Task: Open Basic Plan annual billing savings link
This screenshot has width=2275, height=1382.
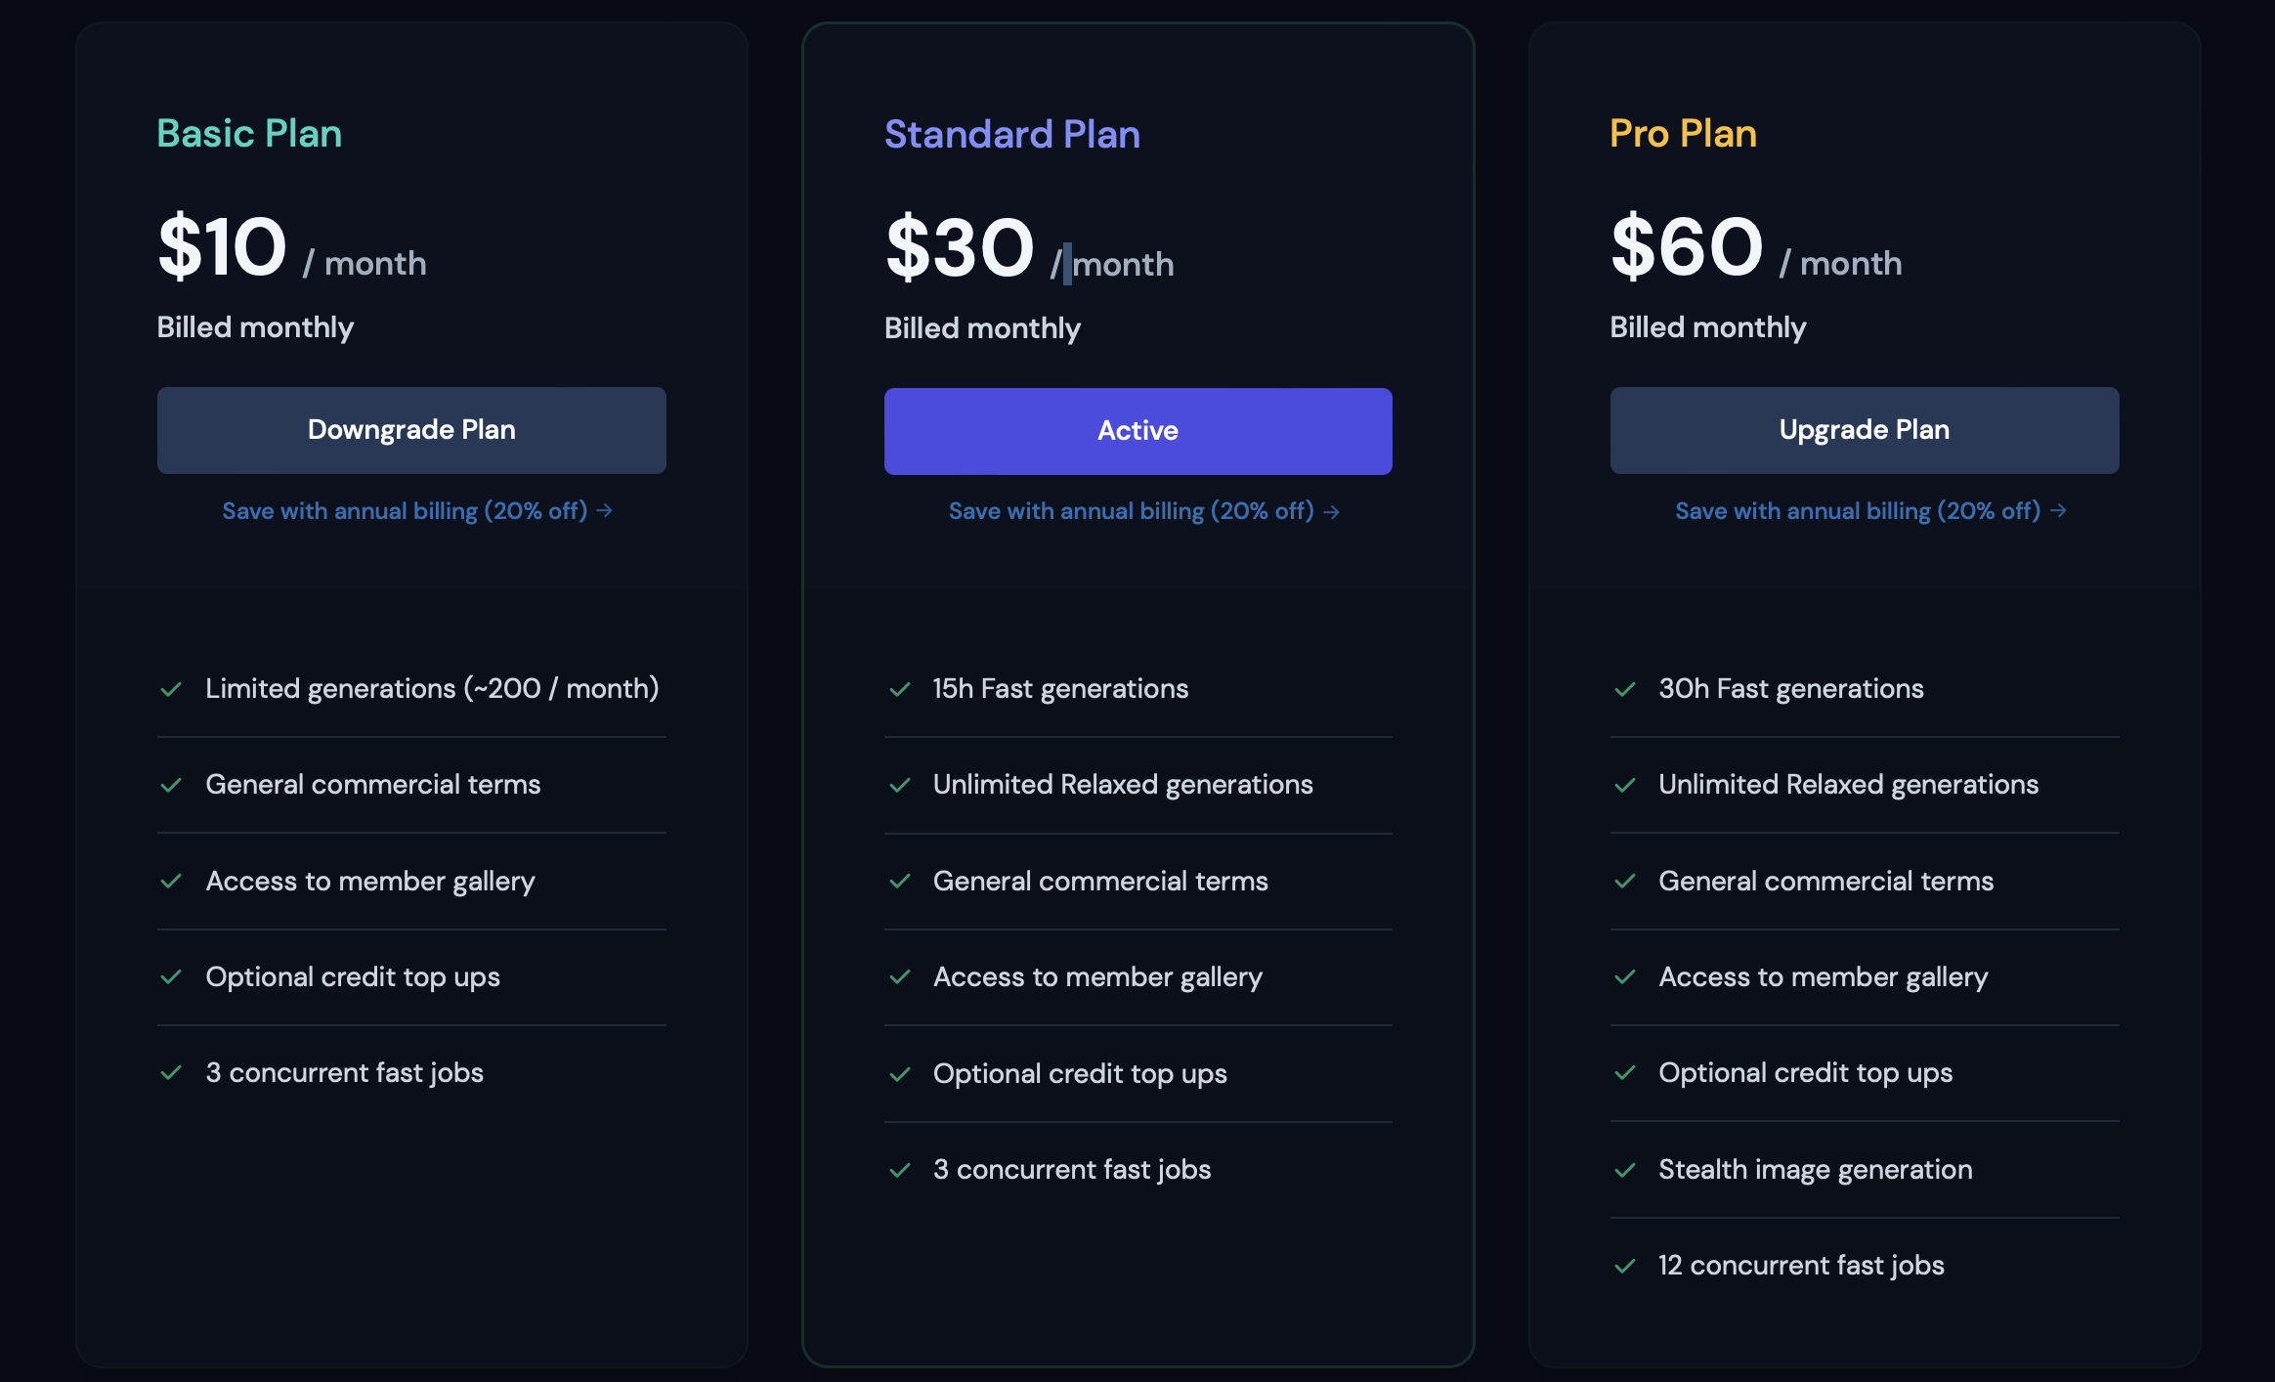Action: point(416,511)
